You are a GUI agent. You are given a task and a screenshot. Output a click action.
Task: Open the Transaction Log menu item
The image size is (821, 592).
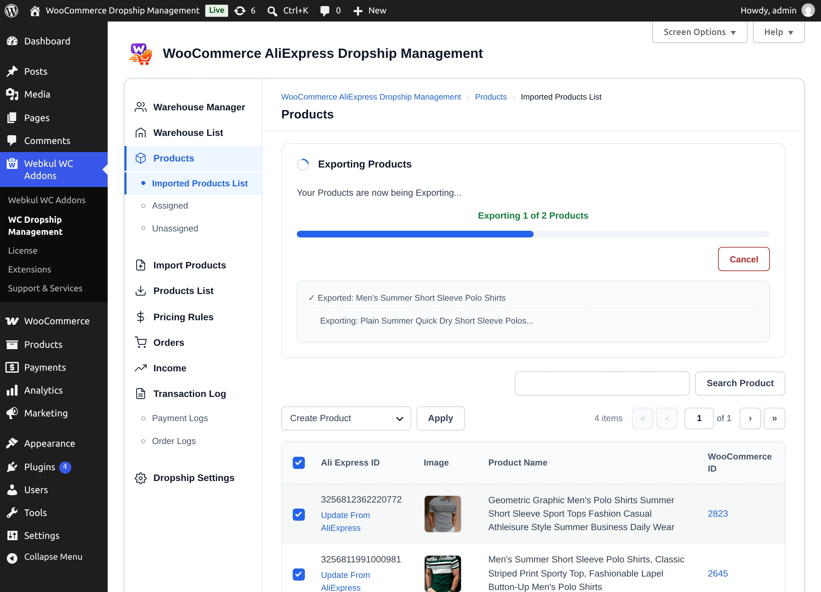pyautogui.click(x=189, y=394)
